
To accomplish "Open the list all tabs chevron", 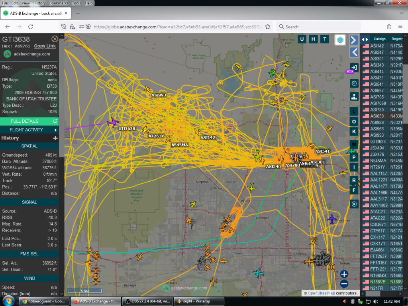I will click(401, 13).
